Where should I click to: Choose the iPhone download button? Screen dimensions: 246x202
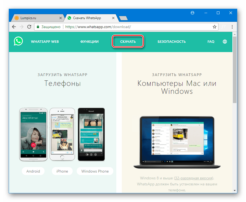62,171
